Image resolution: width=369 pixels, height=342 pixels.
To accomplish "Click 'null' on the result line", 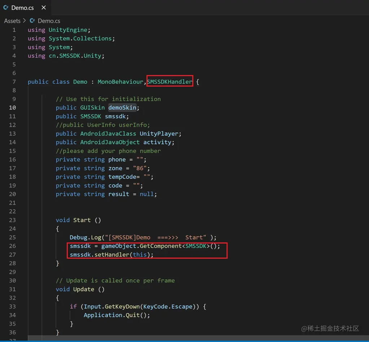I will pos(146,194).
